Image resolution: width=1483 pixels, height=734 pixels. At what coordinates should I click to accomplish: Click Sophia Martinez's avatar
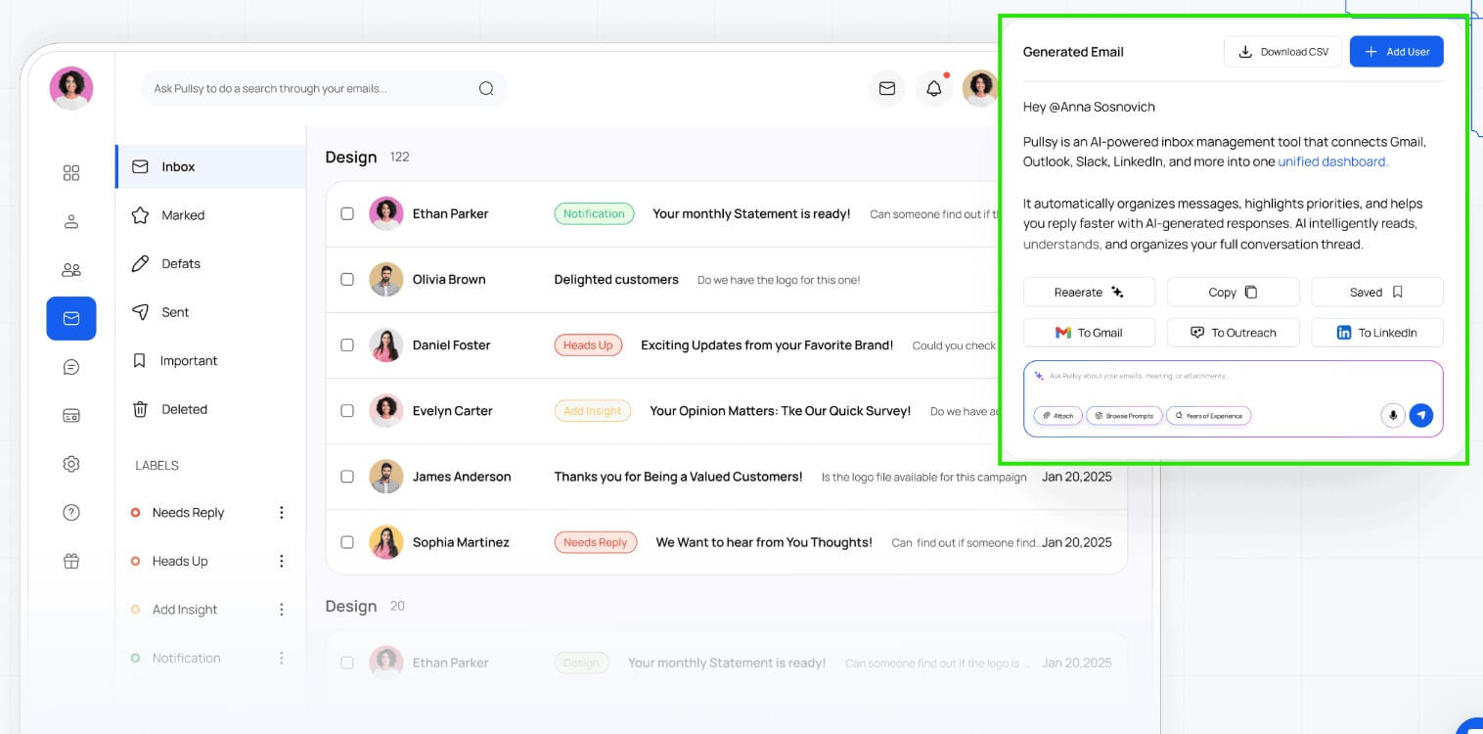386,541
